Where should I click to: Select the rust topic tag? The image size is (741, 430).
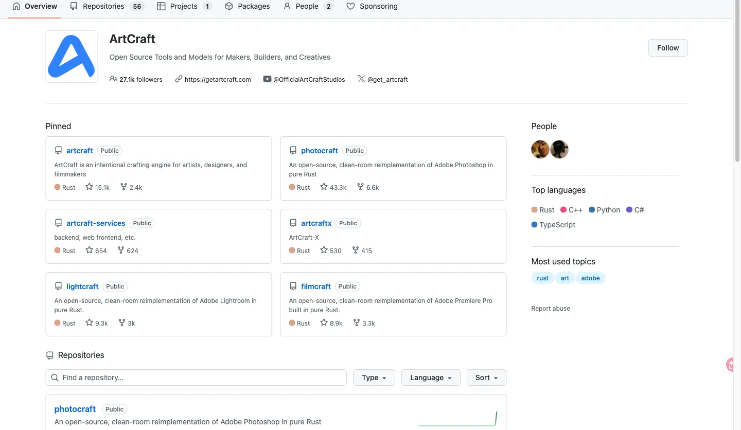(543, 278)
